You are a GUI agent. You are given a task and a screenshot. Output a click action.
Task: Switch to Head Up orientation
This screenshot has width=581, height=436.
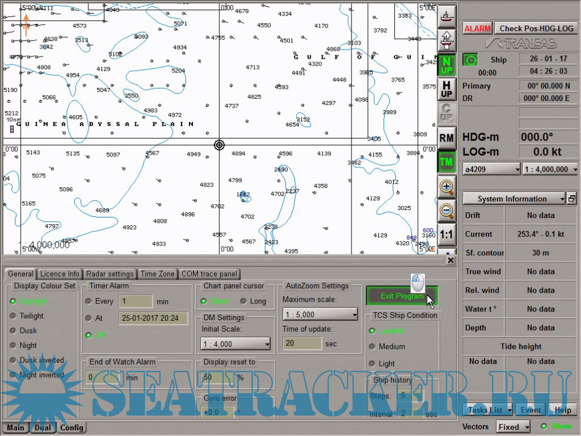(x=446, y=89)
